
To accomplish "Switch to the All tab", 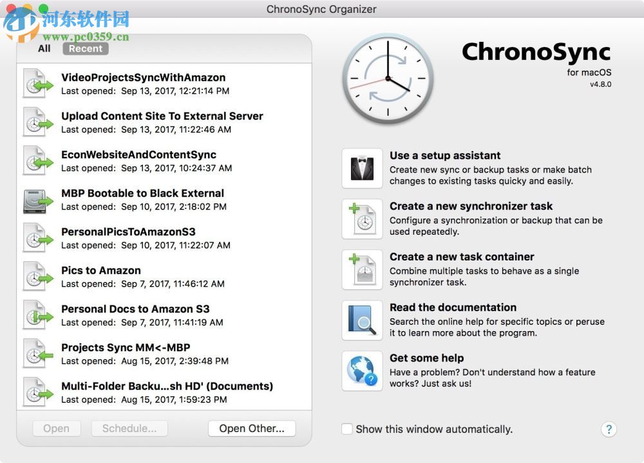I will (43, 48).
